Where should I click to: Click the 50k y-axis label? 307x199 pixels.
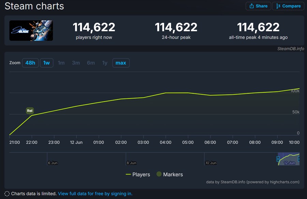coord(296,112)
